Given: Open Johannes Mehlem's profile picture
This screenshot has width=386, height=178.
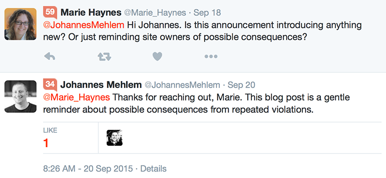Looking at the screenshot, I should pyautogui.click(x=20, y=96).
